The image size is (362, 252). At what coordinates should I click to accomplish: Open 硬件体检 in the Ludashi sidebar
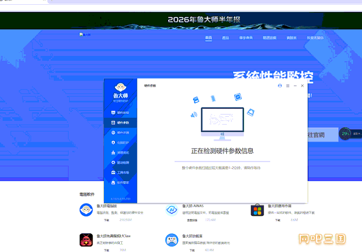(120, 113)
